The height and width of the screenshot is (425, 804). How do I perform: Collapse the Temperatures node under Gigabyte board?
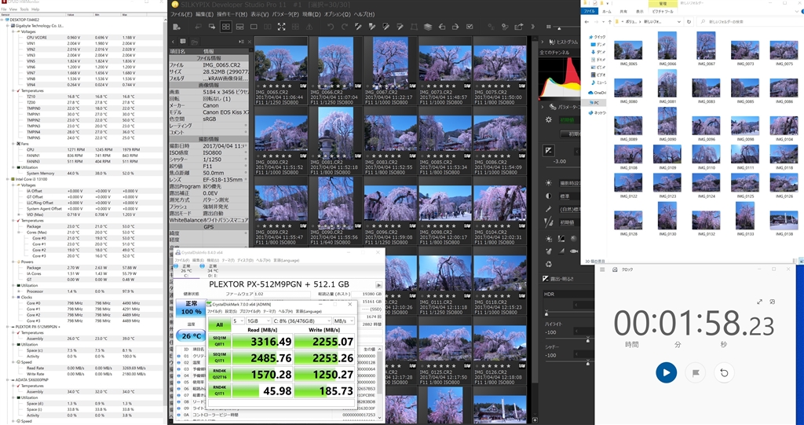click(x=14, y=90)
